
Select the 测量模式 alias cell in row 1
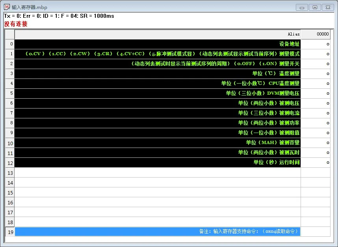click(x=158, y=54)
